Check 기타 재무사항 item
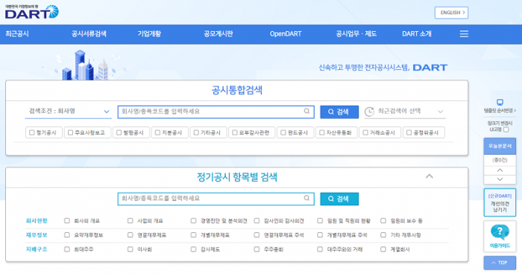This screenshot has height=276, width=522. [383, 235]
